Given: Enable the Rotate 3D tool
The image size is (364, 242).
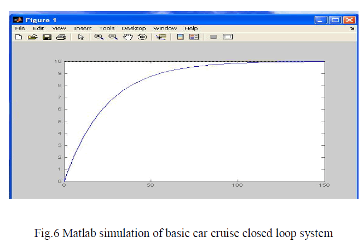Looking at the screenshot, I should pyautogui.click(x=142, y=37).
